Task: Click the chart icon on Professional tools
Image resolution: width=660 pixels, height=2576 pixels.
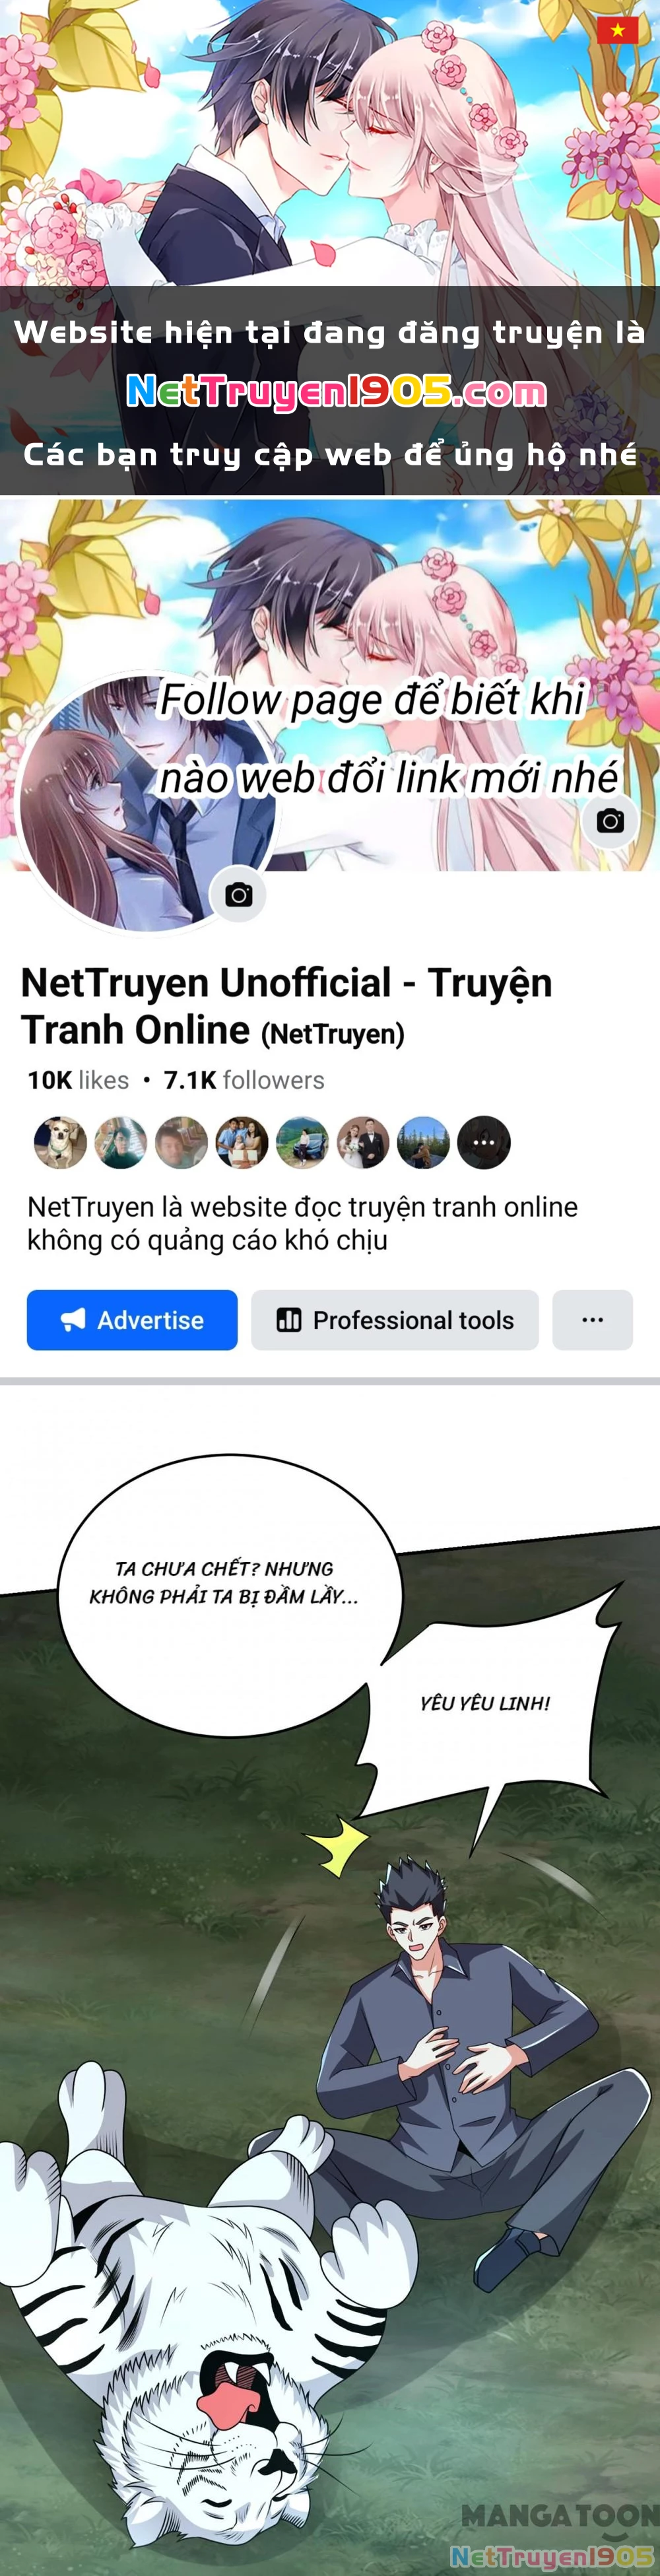Action: (x=289, y=1320)
